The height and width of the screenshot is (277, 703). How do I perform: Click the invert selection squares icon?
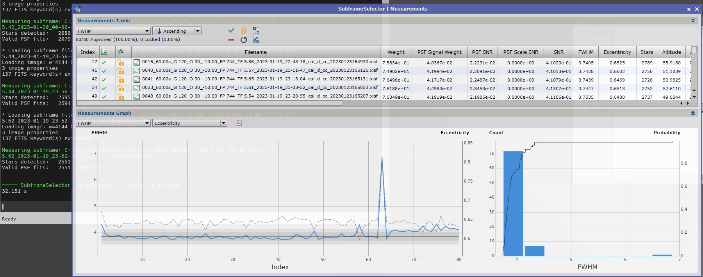(x=256, y=30)
